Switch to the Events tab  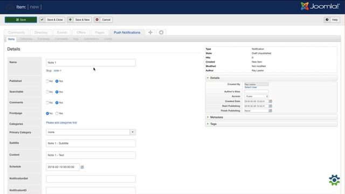coord(62,32)
